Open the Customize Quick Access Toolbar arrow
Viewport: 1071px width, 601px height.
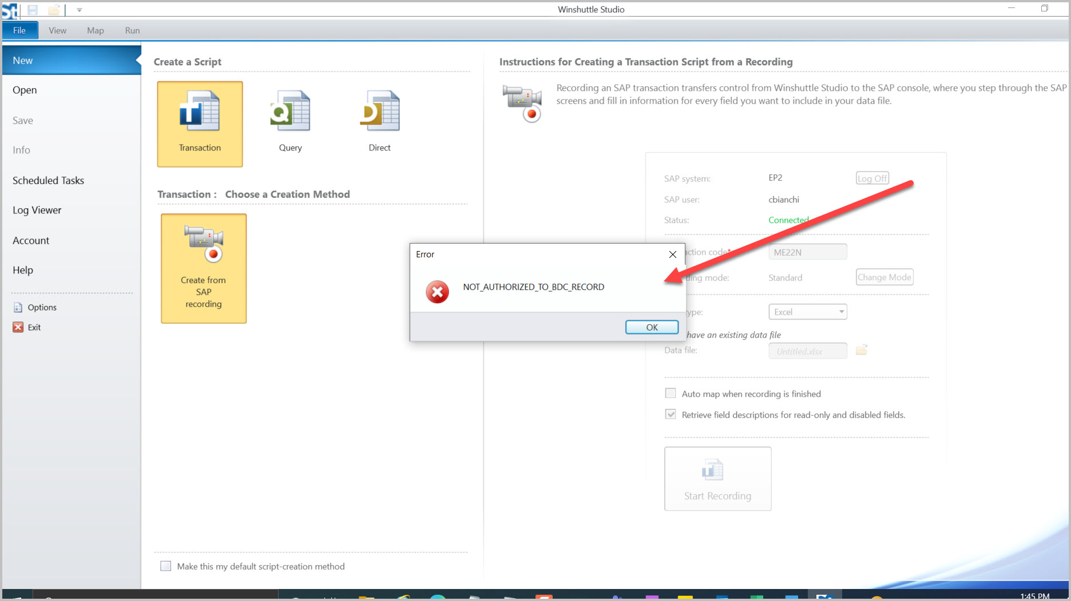coord(80,10)
